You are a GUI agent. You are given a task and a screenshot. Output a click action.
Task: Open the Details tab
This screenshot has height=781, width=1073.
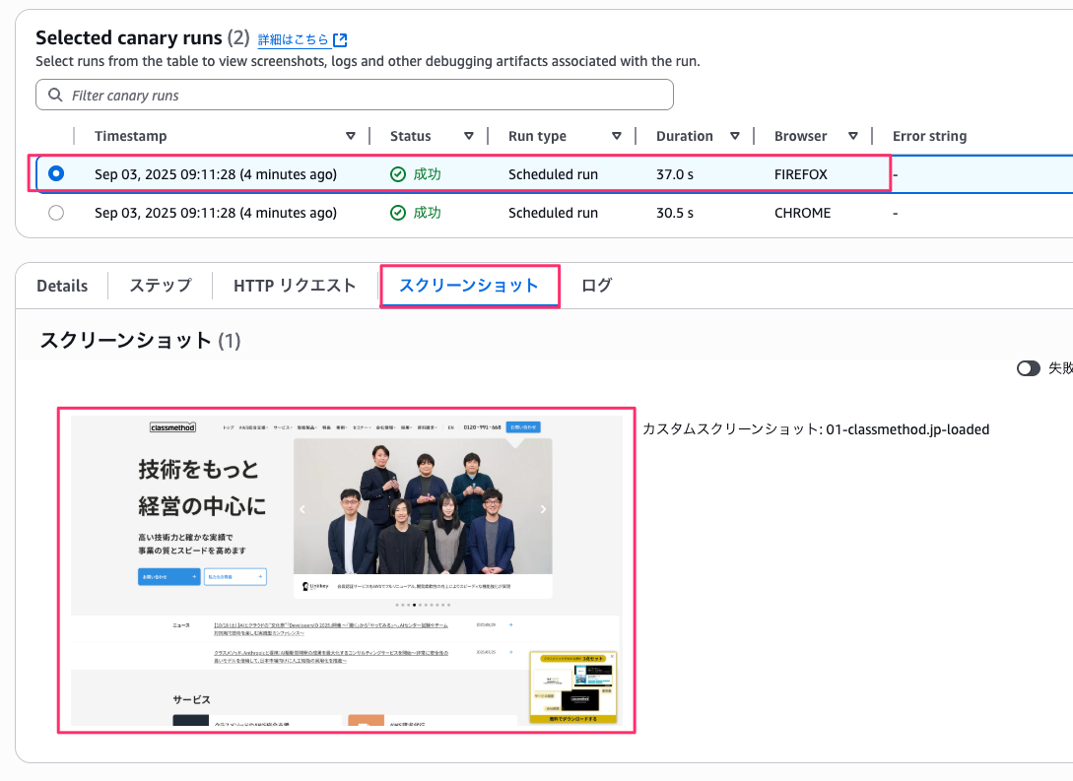pos(62,286)
